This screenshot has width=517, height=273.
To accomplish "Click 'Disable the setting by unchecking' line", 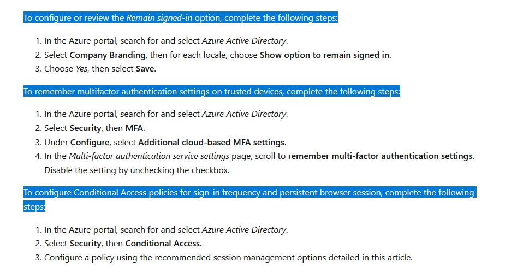I will [137, 170].
